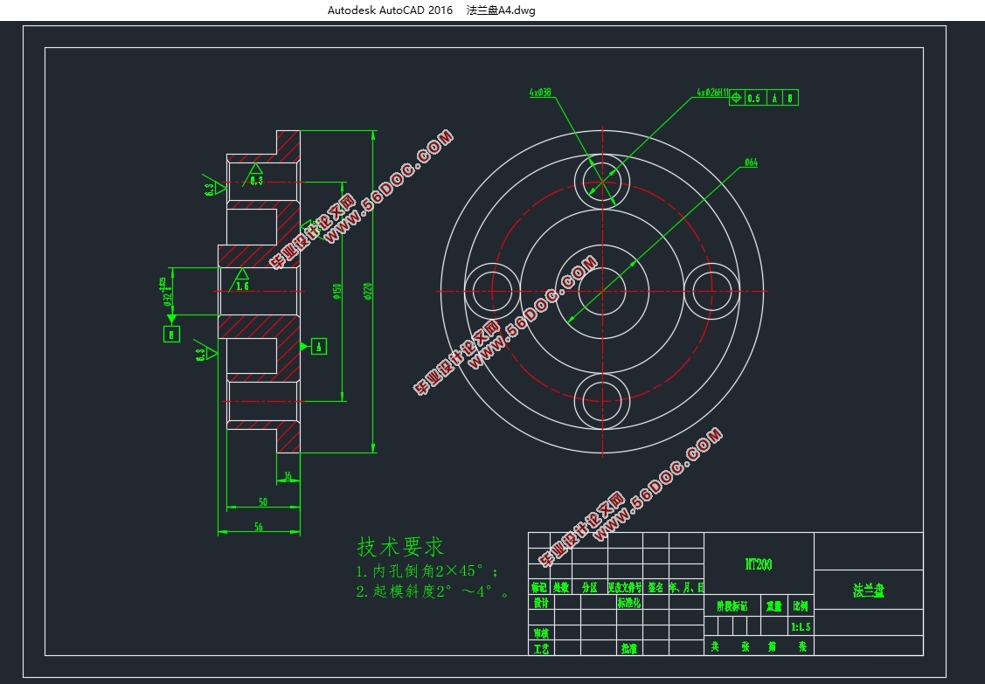Select the right bolt hole circle
Screen dimensions: 985x684
point(711,290)
